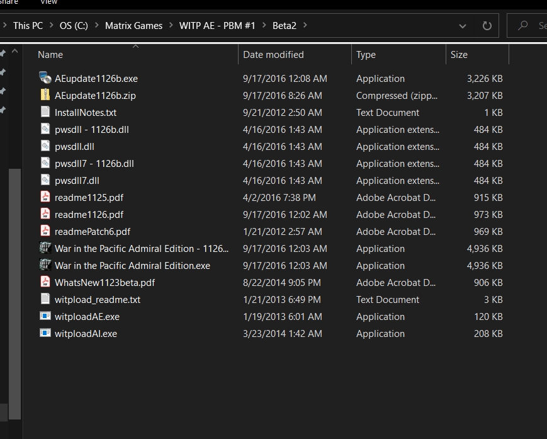Expand the chevron after Beta2
Image resolution: width=547 pixels, height=439 pixels.
[305, 25]
